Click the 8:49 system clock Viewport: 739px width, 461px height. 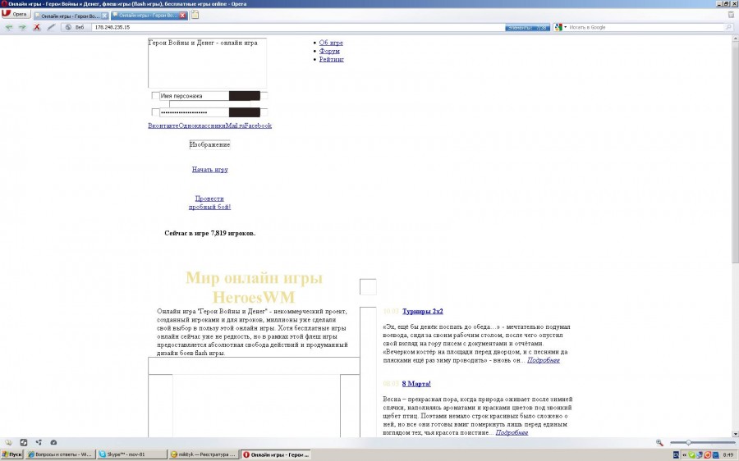(728, 455)
